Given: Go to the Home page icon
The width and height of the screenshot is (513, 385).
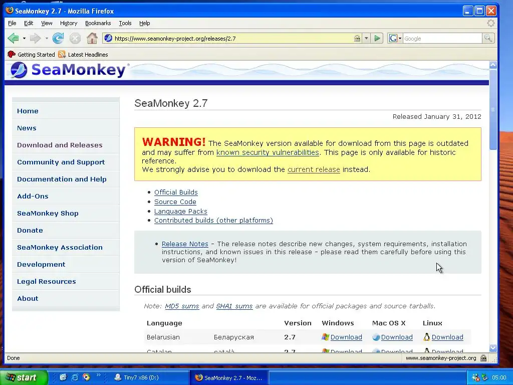Looking at the screenshot, I should point(92,38).
